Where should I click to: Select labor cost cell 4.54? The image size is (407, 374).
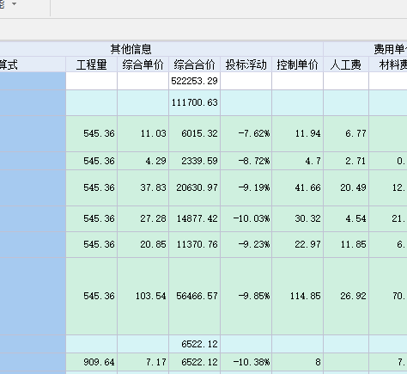346,218
